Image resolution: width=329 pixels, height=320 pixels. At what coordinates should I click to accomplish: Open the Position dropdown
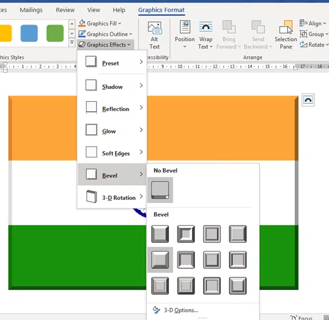(x=185, y=35)
